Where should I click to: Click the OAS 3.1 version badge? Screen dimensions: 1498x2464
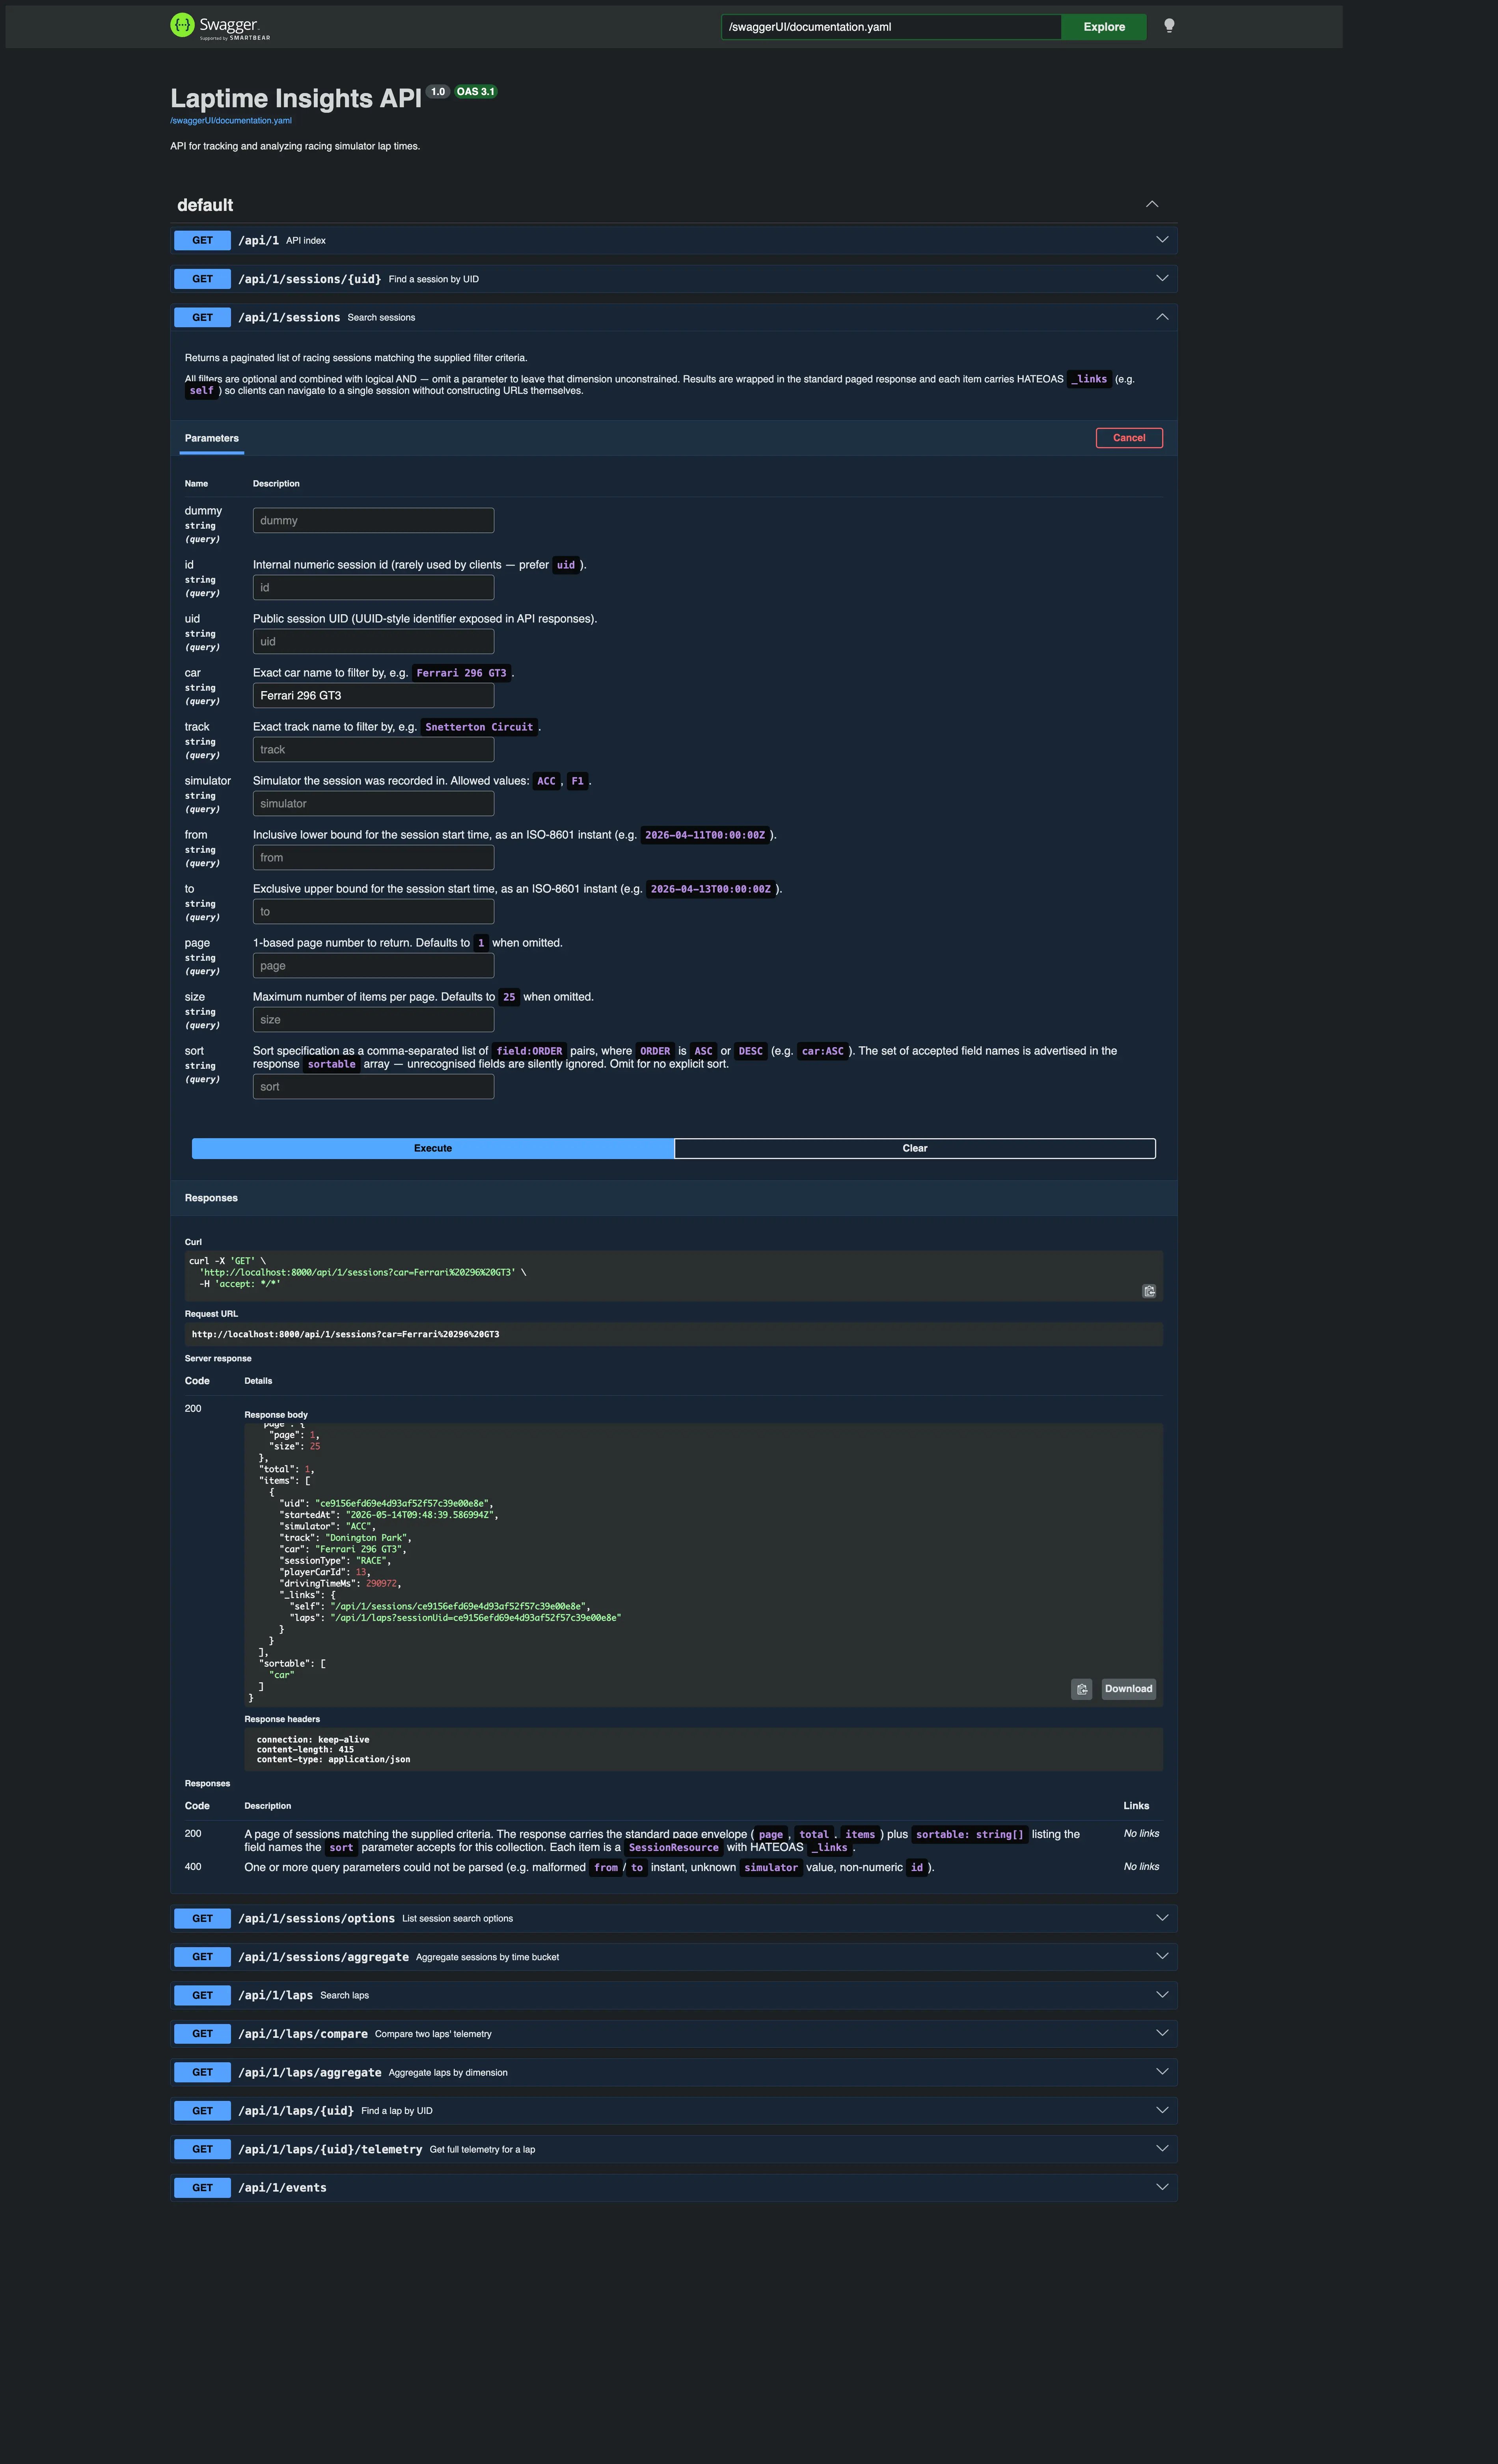click(476, 91)
